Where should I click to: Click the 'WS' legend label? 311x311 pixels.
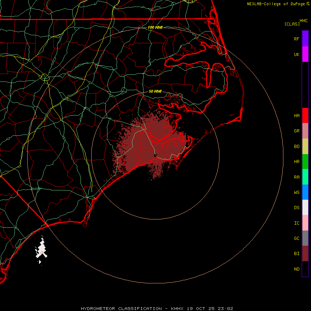coord(297,192)
